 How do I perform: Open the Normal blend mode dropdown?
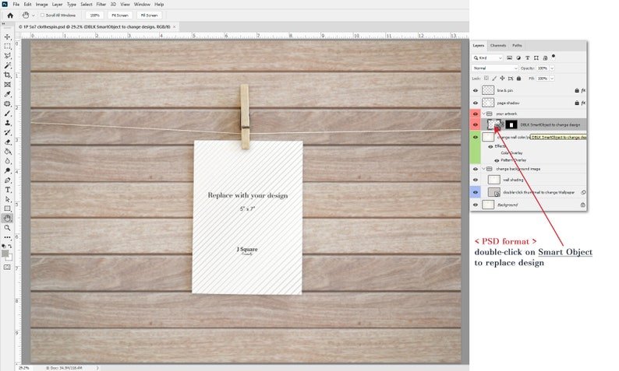pos(494,68)
